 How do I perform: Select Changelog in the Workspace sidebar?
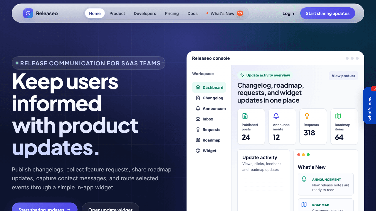209,98
